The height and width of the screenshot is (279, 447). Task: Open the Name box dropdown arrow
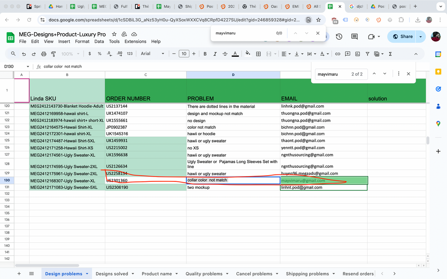tap(28, 66)
